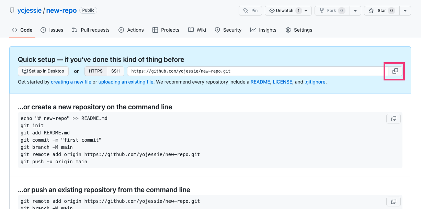
Task: Follow the 'creating a new file' link
Action: [71, 82]
